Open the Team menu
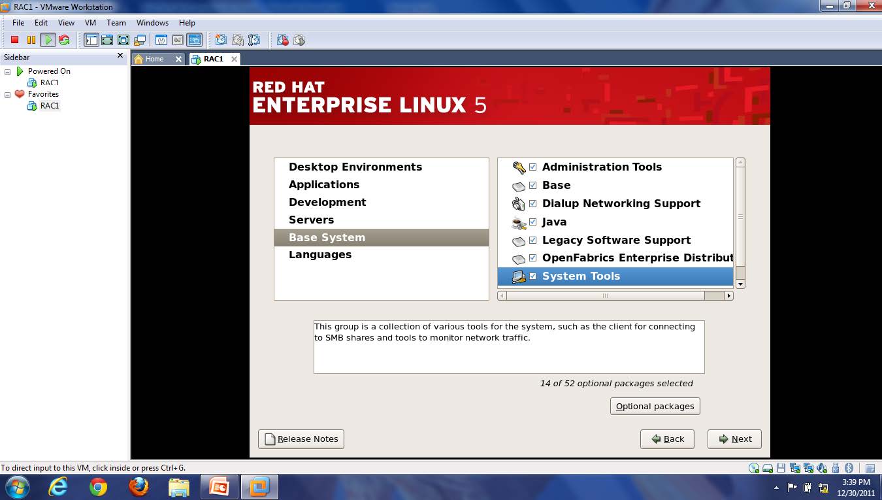Image resolution: width=882 pixels, height=500 pixels. [x=116, y=23]
